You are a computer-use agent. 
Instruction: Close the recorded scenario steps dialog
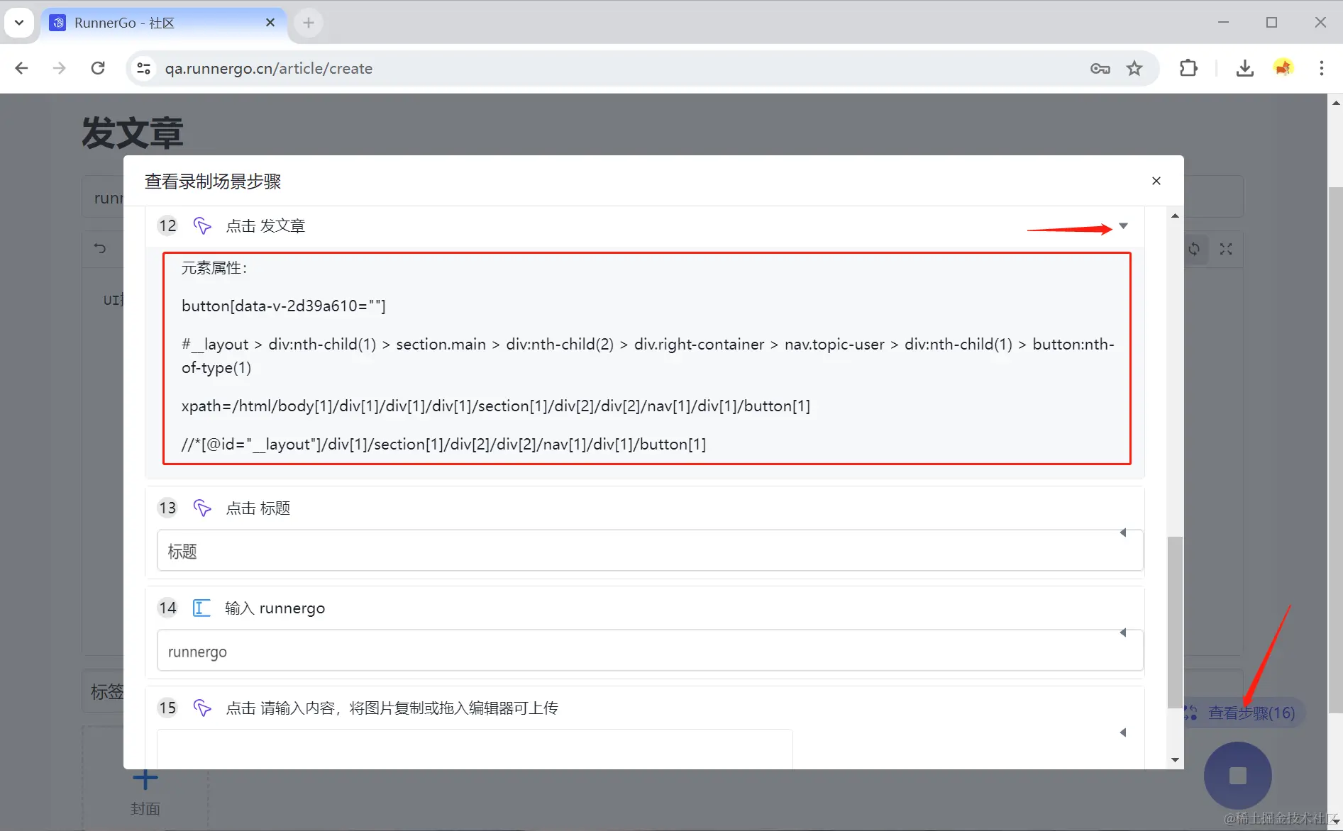1156,181
